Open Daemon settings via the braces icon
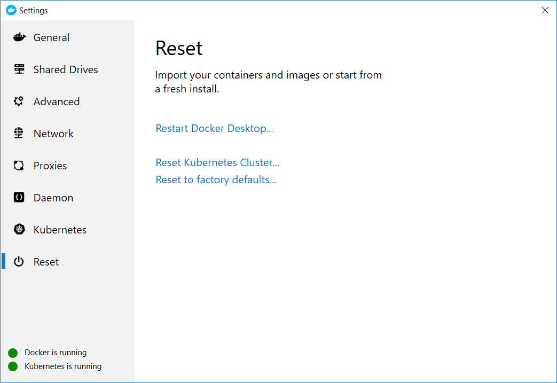The height and width of the screenshot is (383, 557). (x=19, y=197)
